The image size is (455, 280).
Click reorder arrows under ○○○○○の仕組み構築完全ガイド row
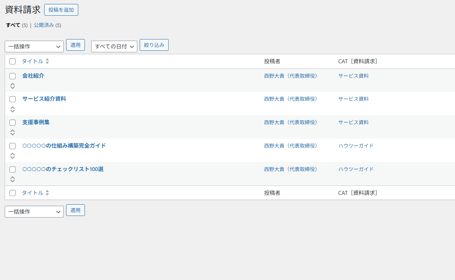(x=13, y=156)
